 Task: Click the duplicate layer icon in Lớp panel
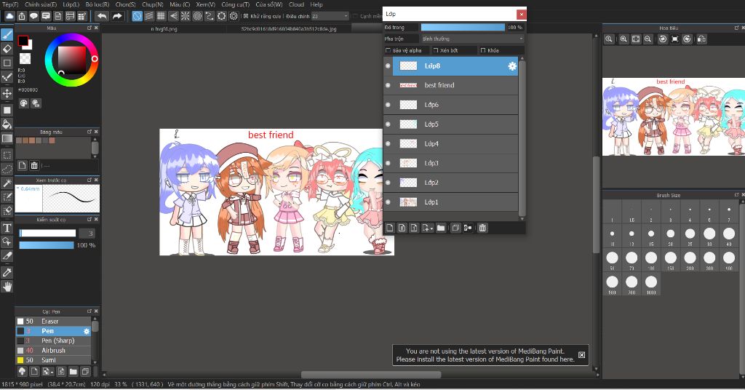(455, 228)
